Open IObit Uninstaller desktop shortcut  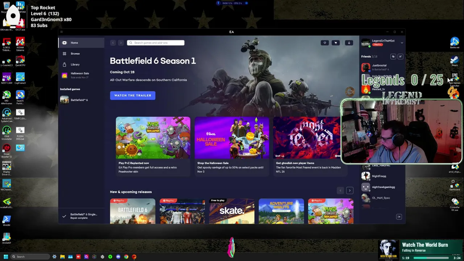click(7, 133)
